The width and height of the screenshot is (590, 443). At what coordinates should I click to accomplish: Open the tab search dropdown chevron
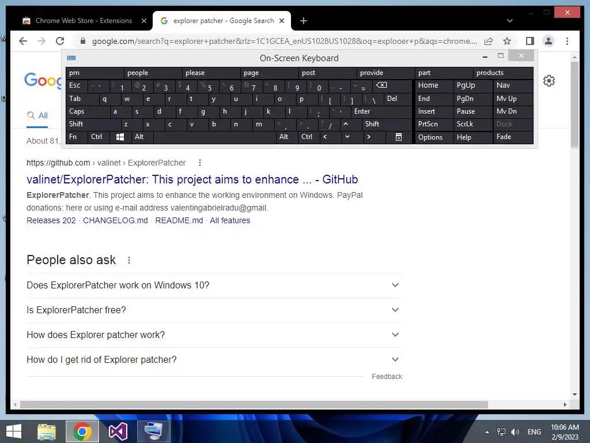[x=509, y=21]
